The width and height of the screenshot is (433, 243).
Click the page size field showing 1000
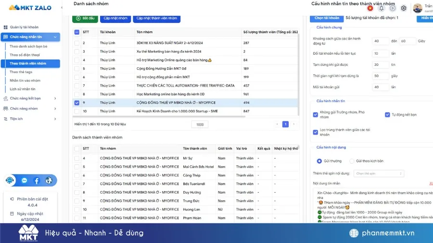point(200,124)
